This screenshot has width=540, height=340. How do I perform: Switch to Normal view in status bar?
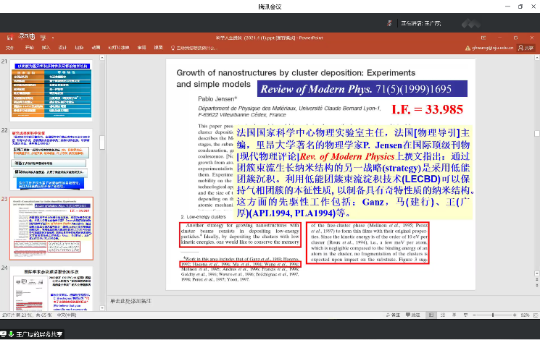[429, 315]
